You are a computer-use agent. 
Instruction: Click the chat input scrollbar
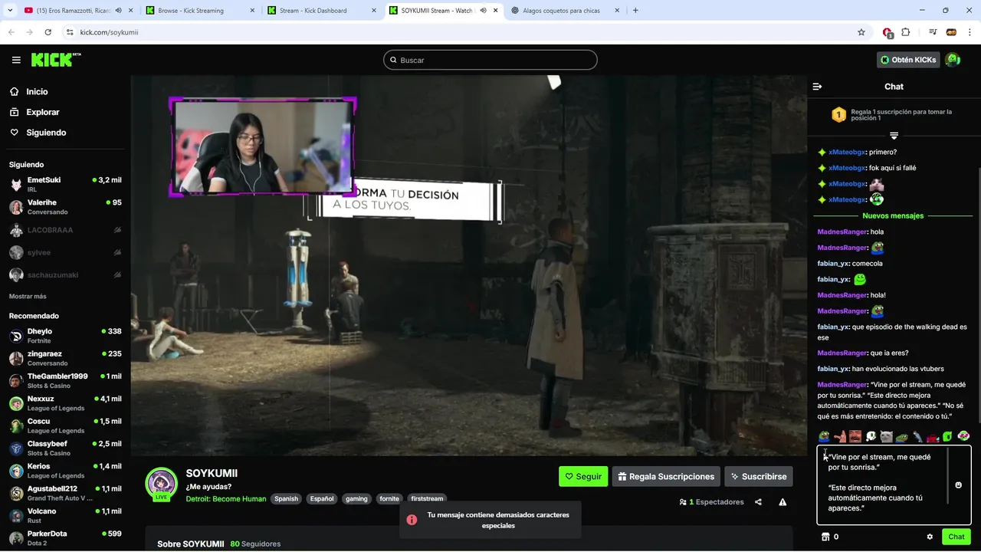pyautogui.click(x=948, y=477)
